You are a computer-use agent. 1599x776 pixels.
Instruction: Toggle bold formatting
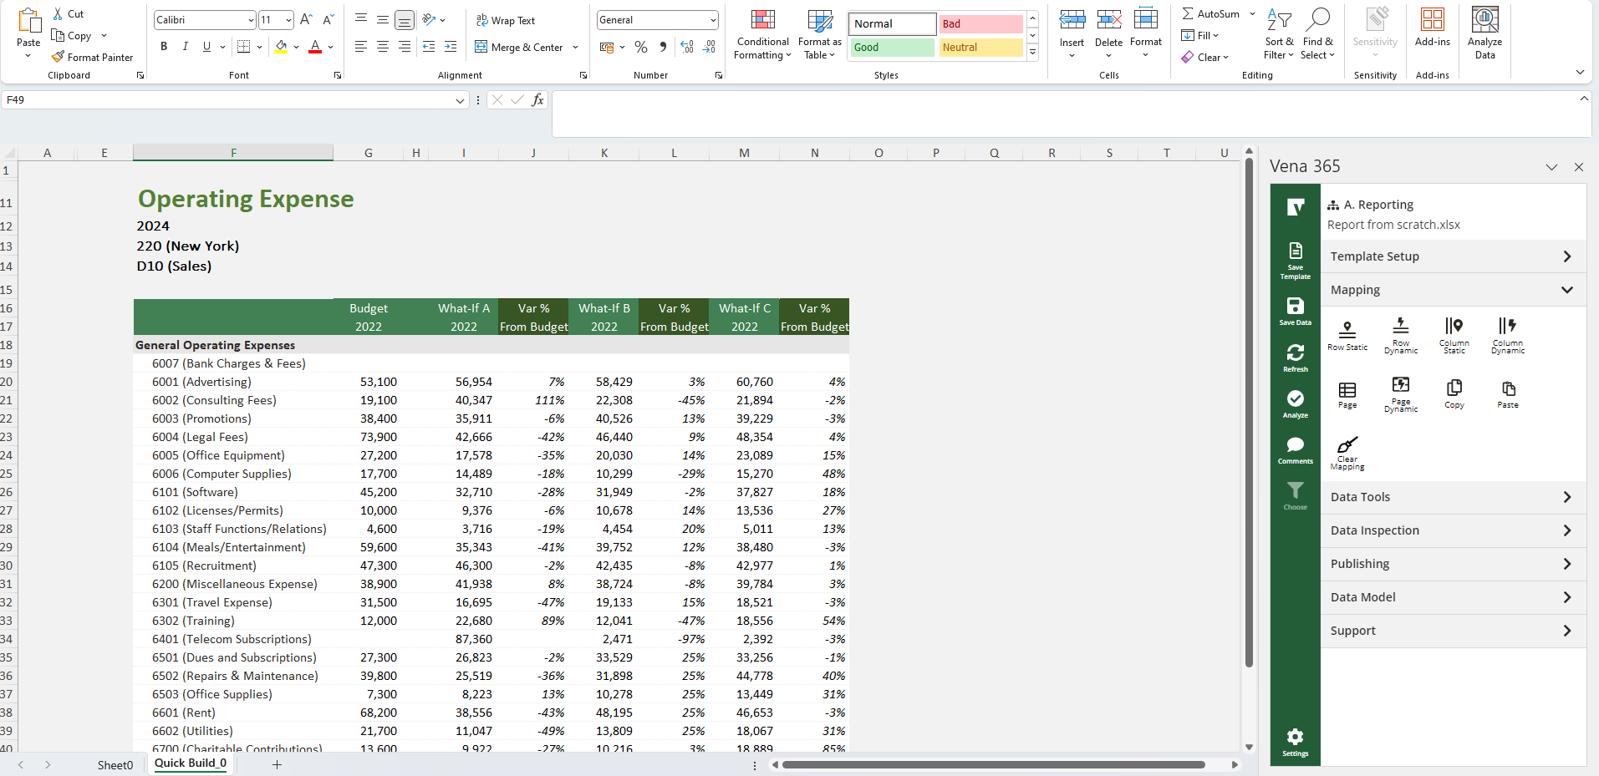[163, 47]
